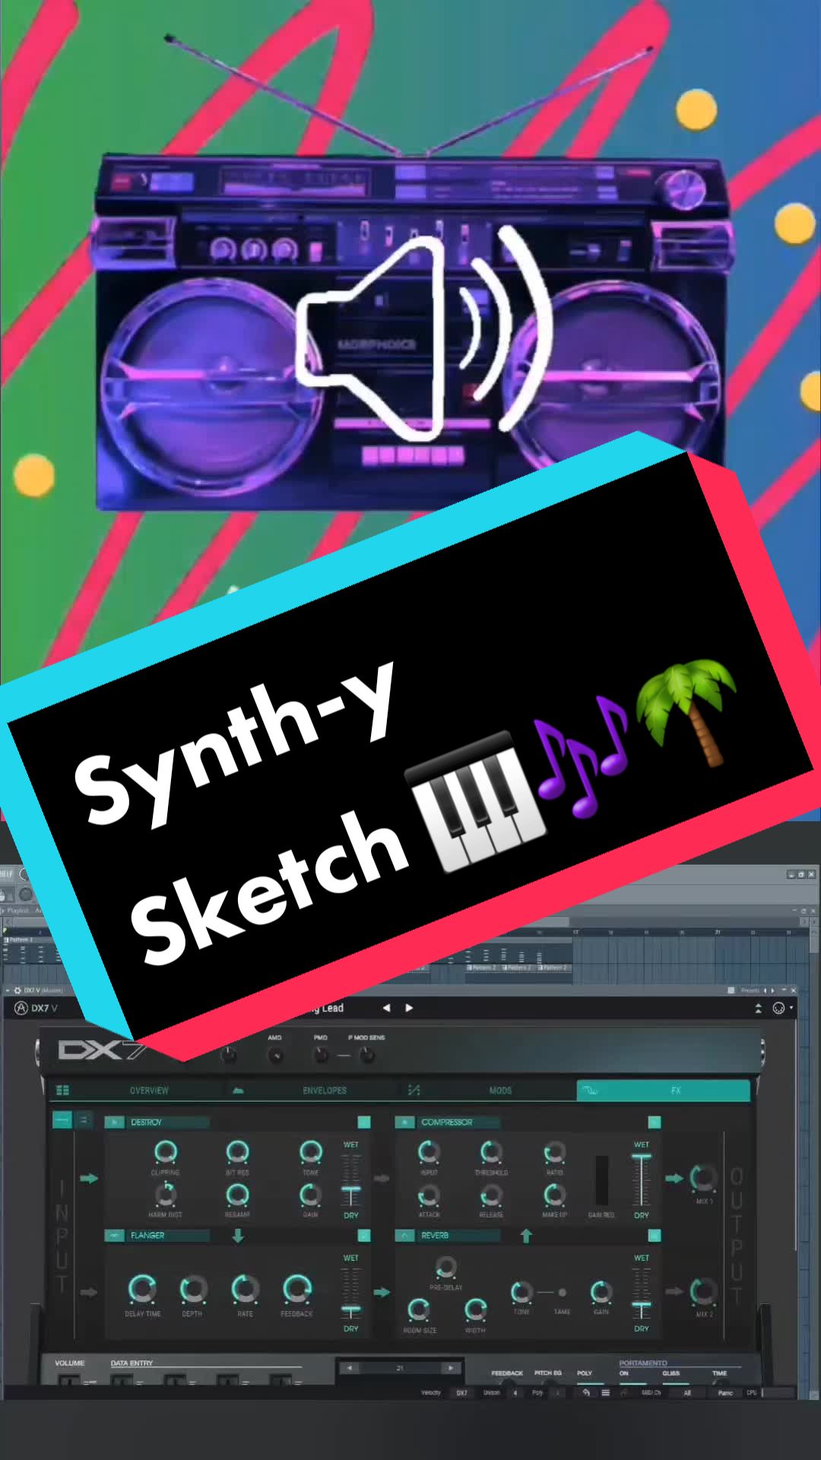Screen dimensions: 821x1460
Task: Click the Reverb Gain knob
Action: (601, 1291)
